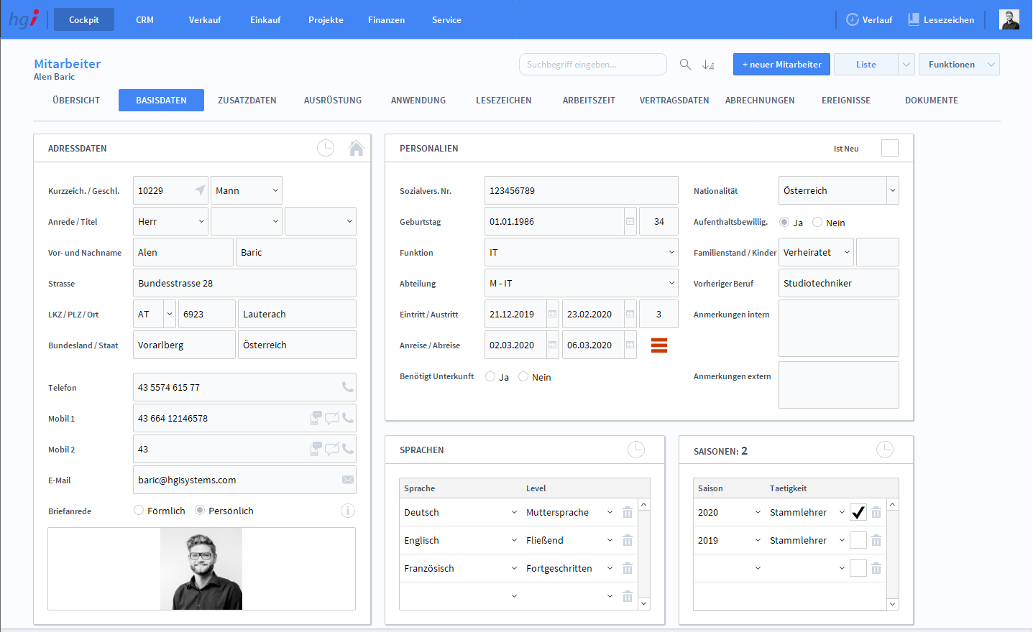
Task: Select Ja for Benötigt Unterkunft
Action: pos(490,377)
